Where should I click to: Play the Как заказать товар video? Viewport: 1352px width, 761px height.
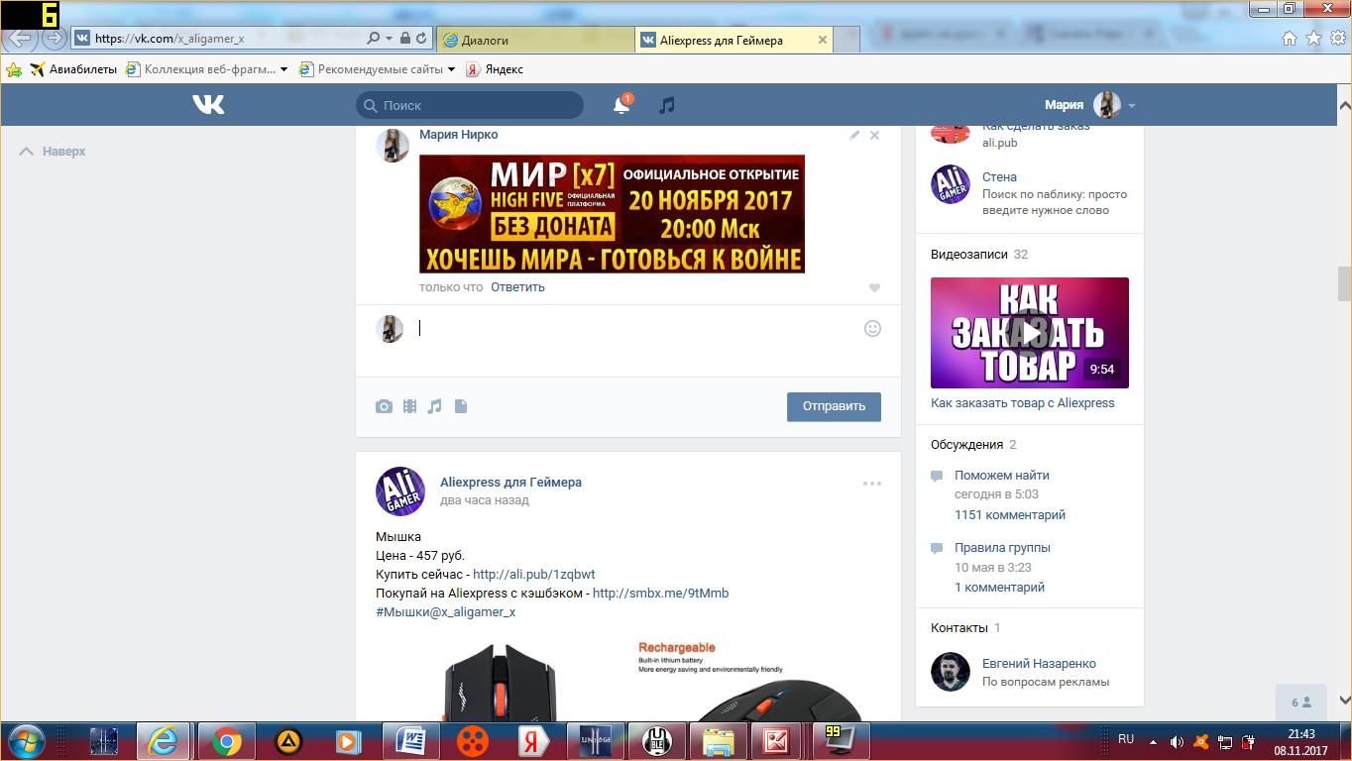(1030, 333)
